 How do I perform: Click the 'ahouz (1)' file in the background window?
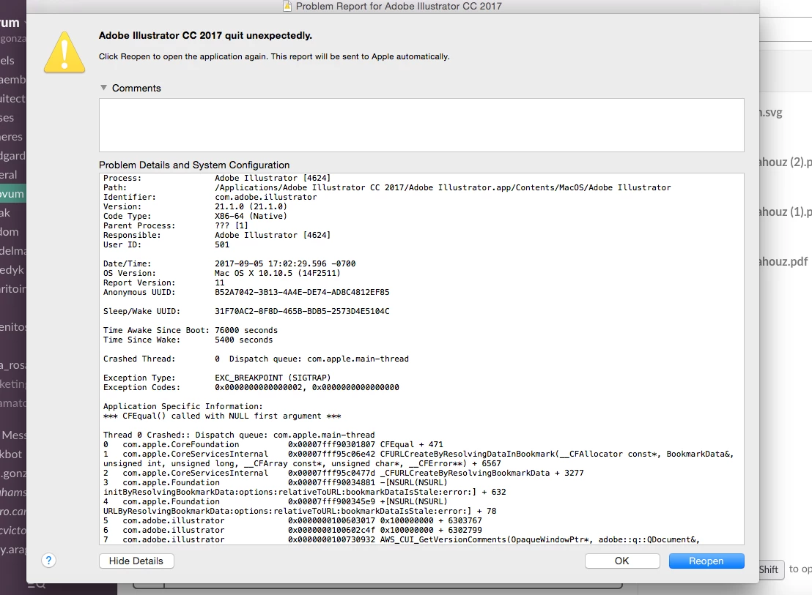(786, 212)
